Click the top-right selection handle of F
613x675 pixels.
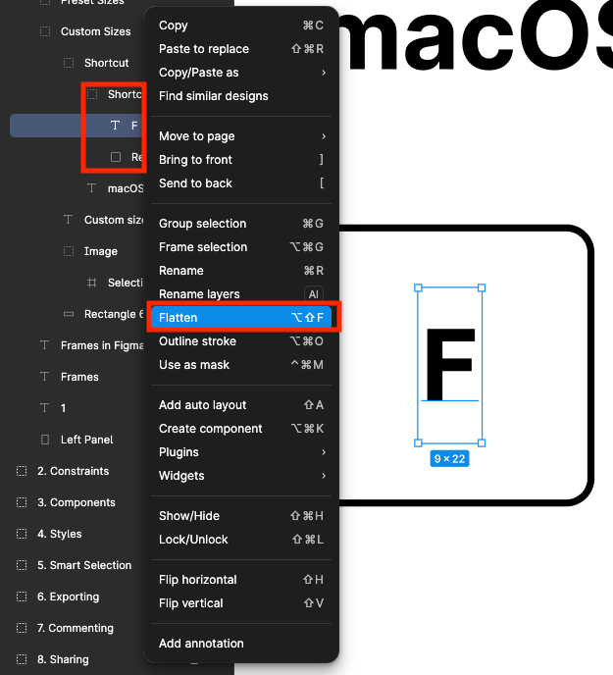482,288
